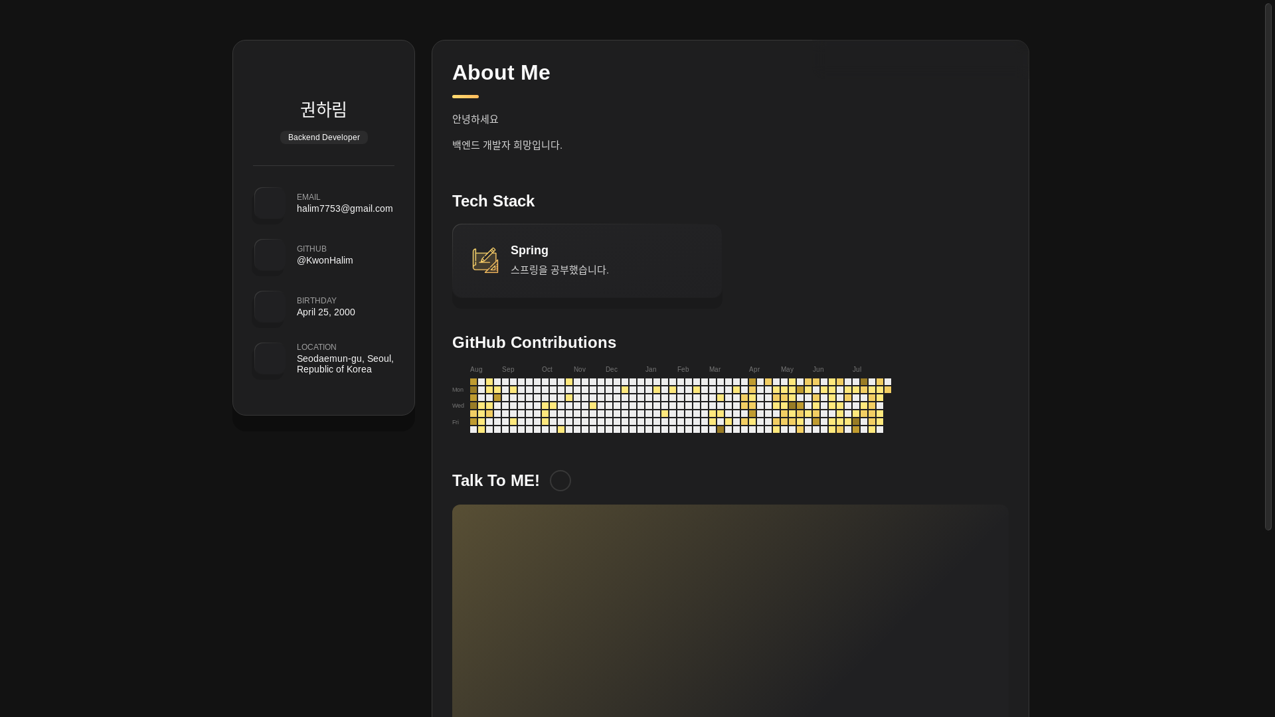Click the greeting text 안녕하세요
This screenshot has height=717, width=1275.
pos(475,119)
